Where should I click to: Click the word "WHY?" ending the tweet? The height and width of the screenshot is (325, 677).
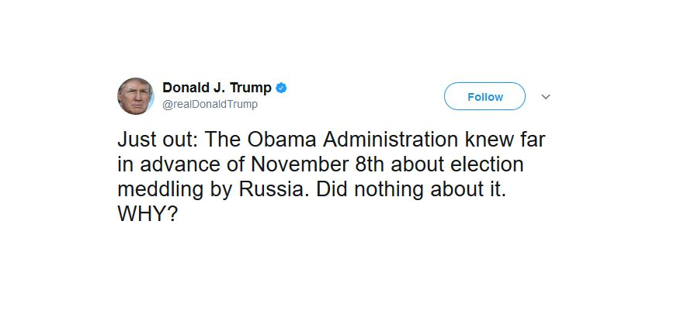pos(148,214)
